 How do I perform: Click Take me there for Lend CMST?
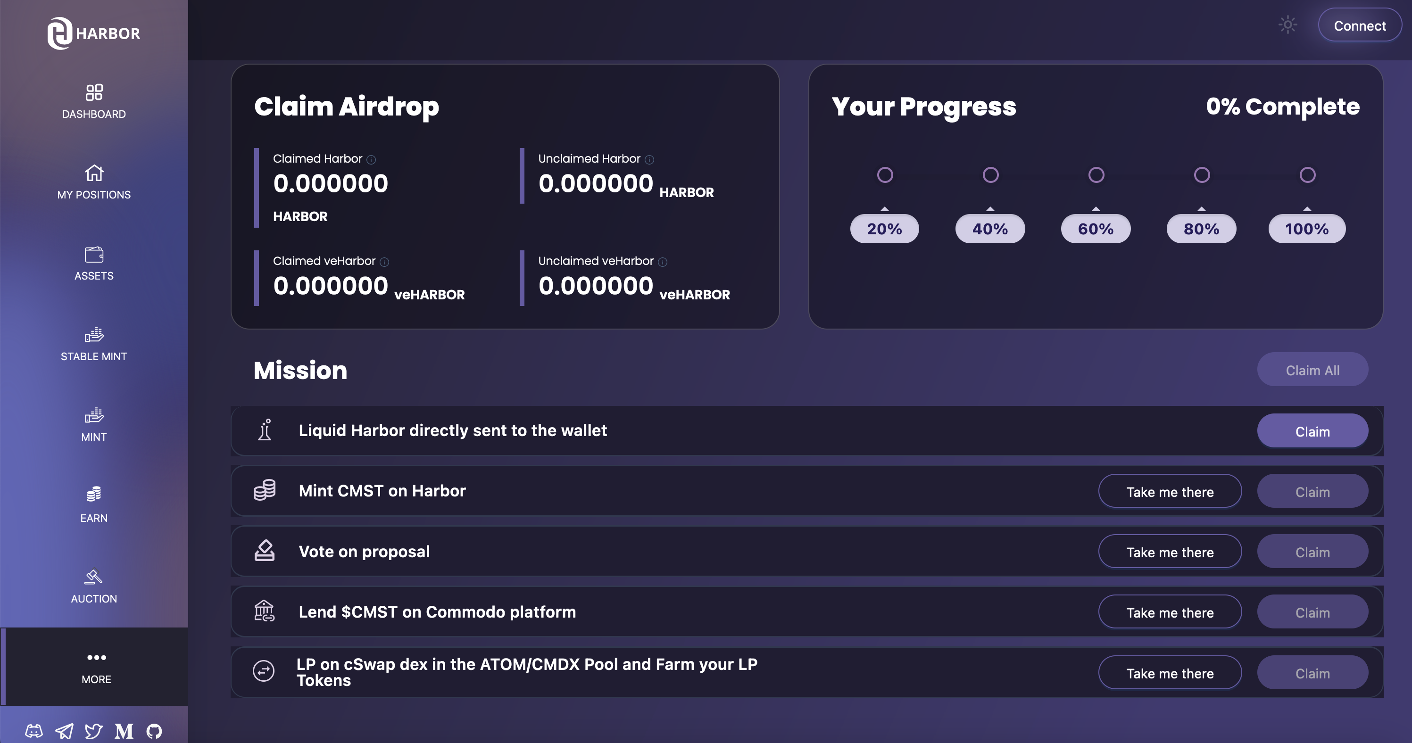click(x=1170, y=611)
